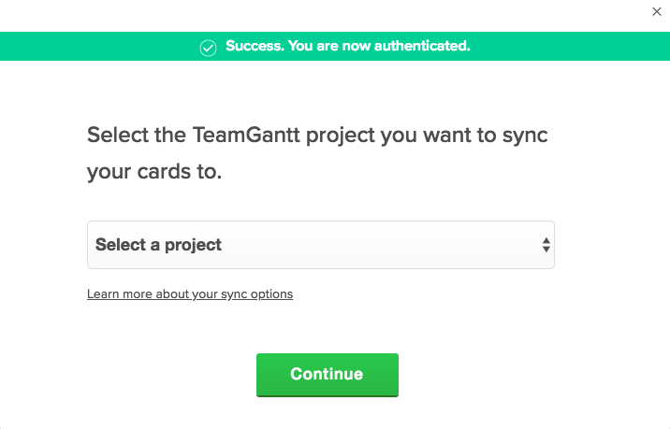670x429 pixels.
Task: Dismiss the window using the top-right X
Action: tap(657, 11)
